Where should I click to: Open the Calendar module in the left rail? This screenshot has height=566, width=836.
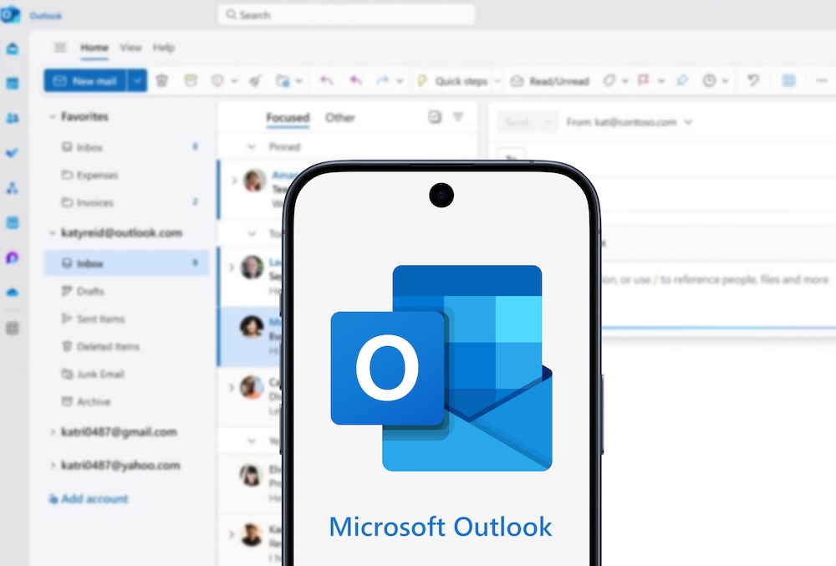[x=13, y=83]
